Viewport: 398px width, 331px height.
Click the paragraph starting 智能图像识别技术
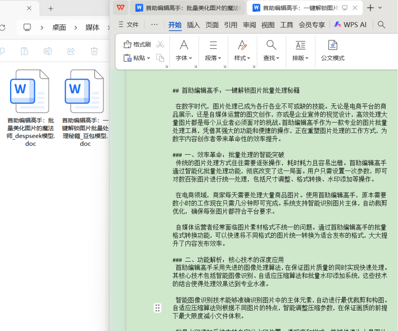click(x=280, y=308)
